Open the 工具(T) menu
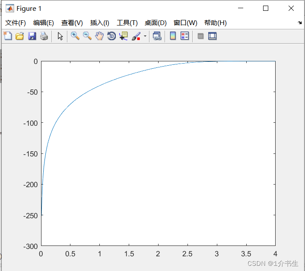 (x=127, y=23)
